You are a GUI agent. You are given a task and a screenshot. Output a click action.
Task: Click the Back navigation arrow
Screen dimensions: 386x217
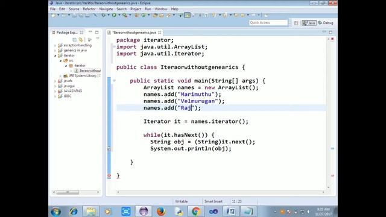point(242,15)
